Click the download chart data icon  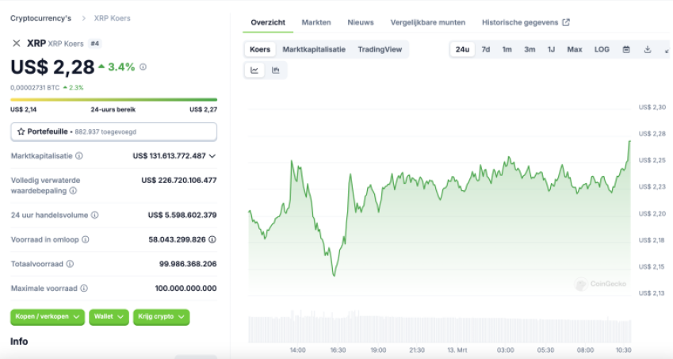coord(648,50)
